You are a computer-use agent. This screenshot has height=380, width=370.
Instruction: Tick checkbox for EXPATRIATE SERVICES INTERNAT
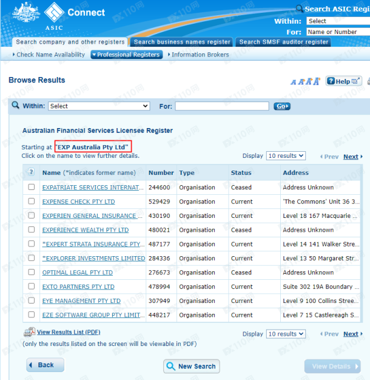click(x=31, y=187)
